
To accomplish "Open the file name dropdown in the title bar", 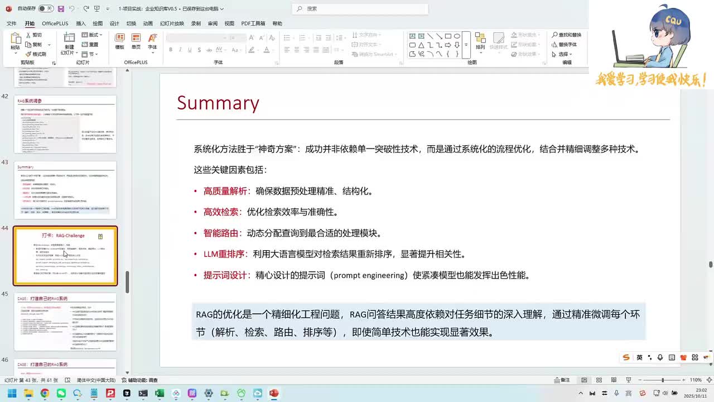I will click(222, 9).
